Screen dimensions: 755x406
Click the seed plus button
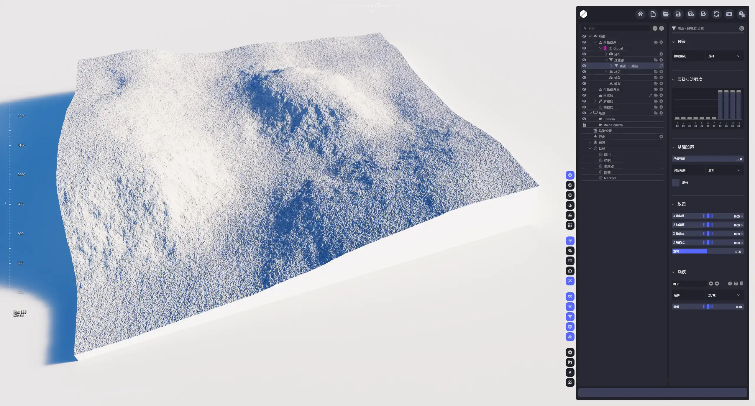(717, 284)
